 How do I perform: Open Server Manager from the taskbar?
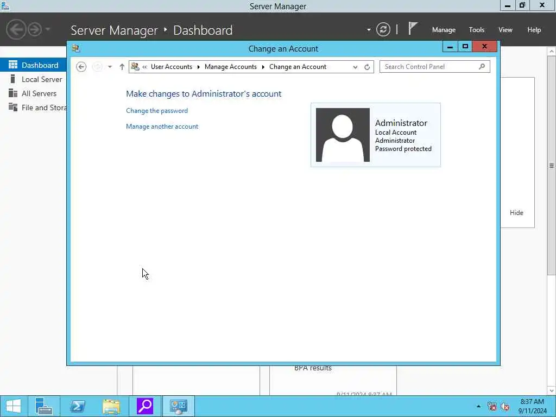coord(43,406)
